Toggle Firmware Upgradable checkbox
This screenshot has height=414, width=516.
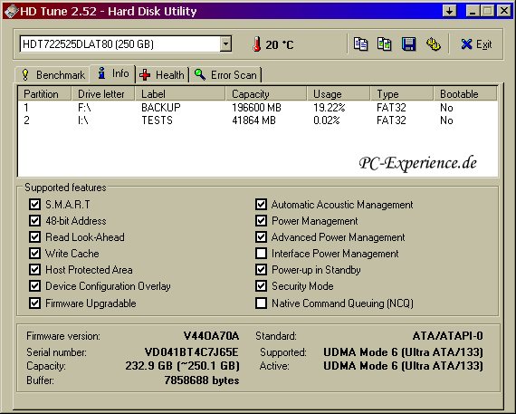click(x=34, y=303)
